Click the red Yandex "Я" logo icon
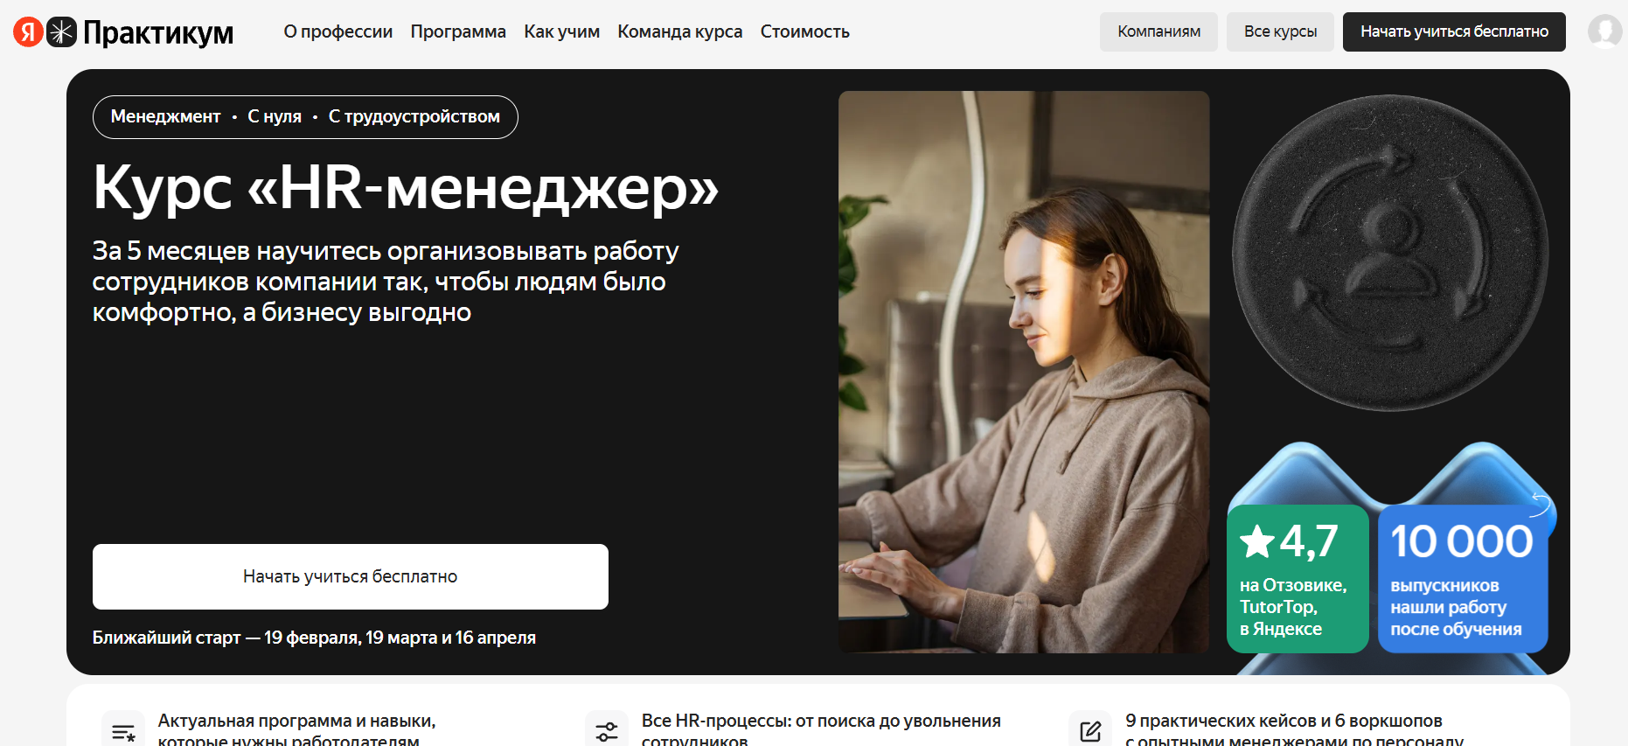Viewport: 1628px width, 746px height. 28,31
